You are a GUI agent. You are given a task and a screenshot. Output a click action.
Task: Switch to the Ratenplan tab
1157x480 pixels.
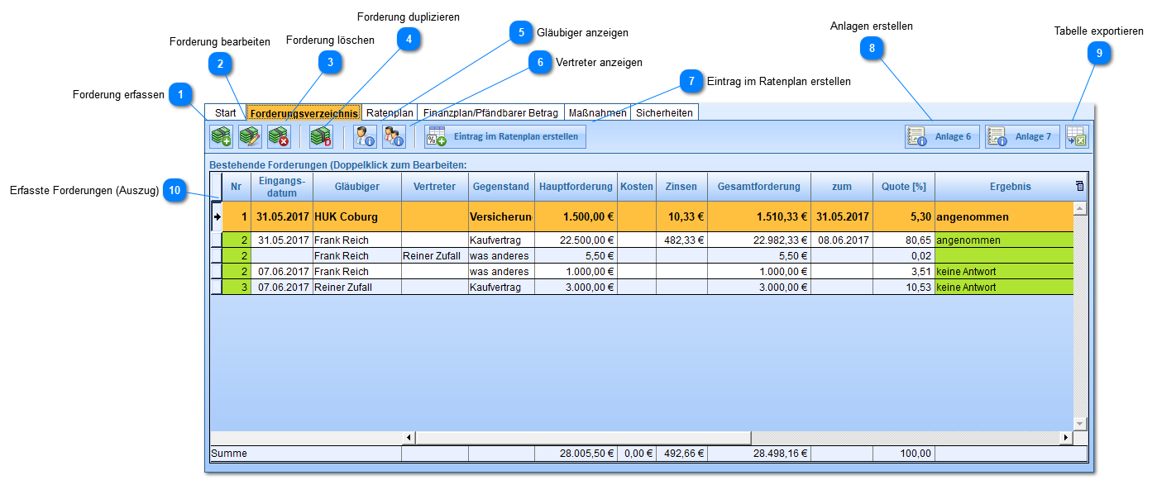[390, 112]
